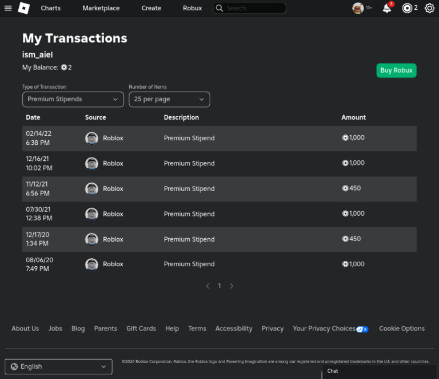This screenshot has width=439, height=379.
Task: Click the privacy choices checkmark badge
Action: tap(362, 329)
